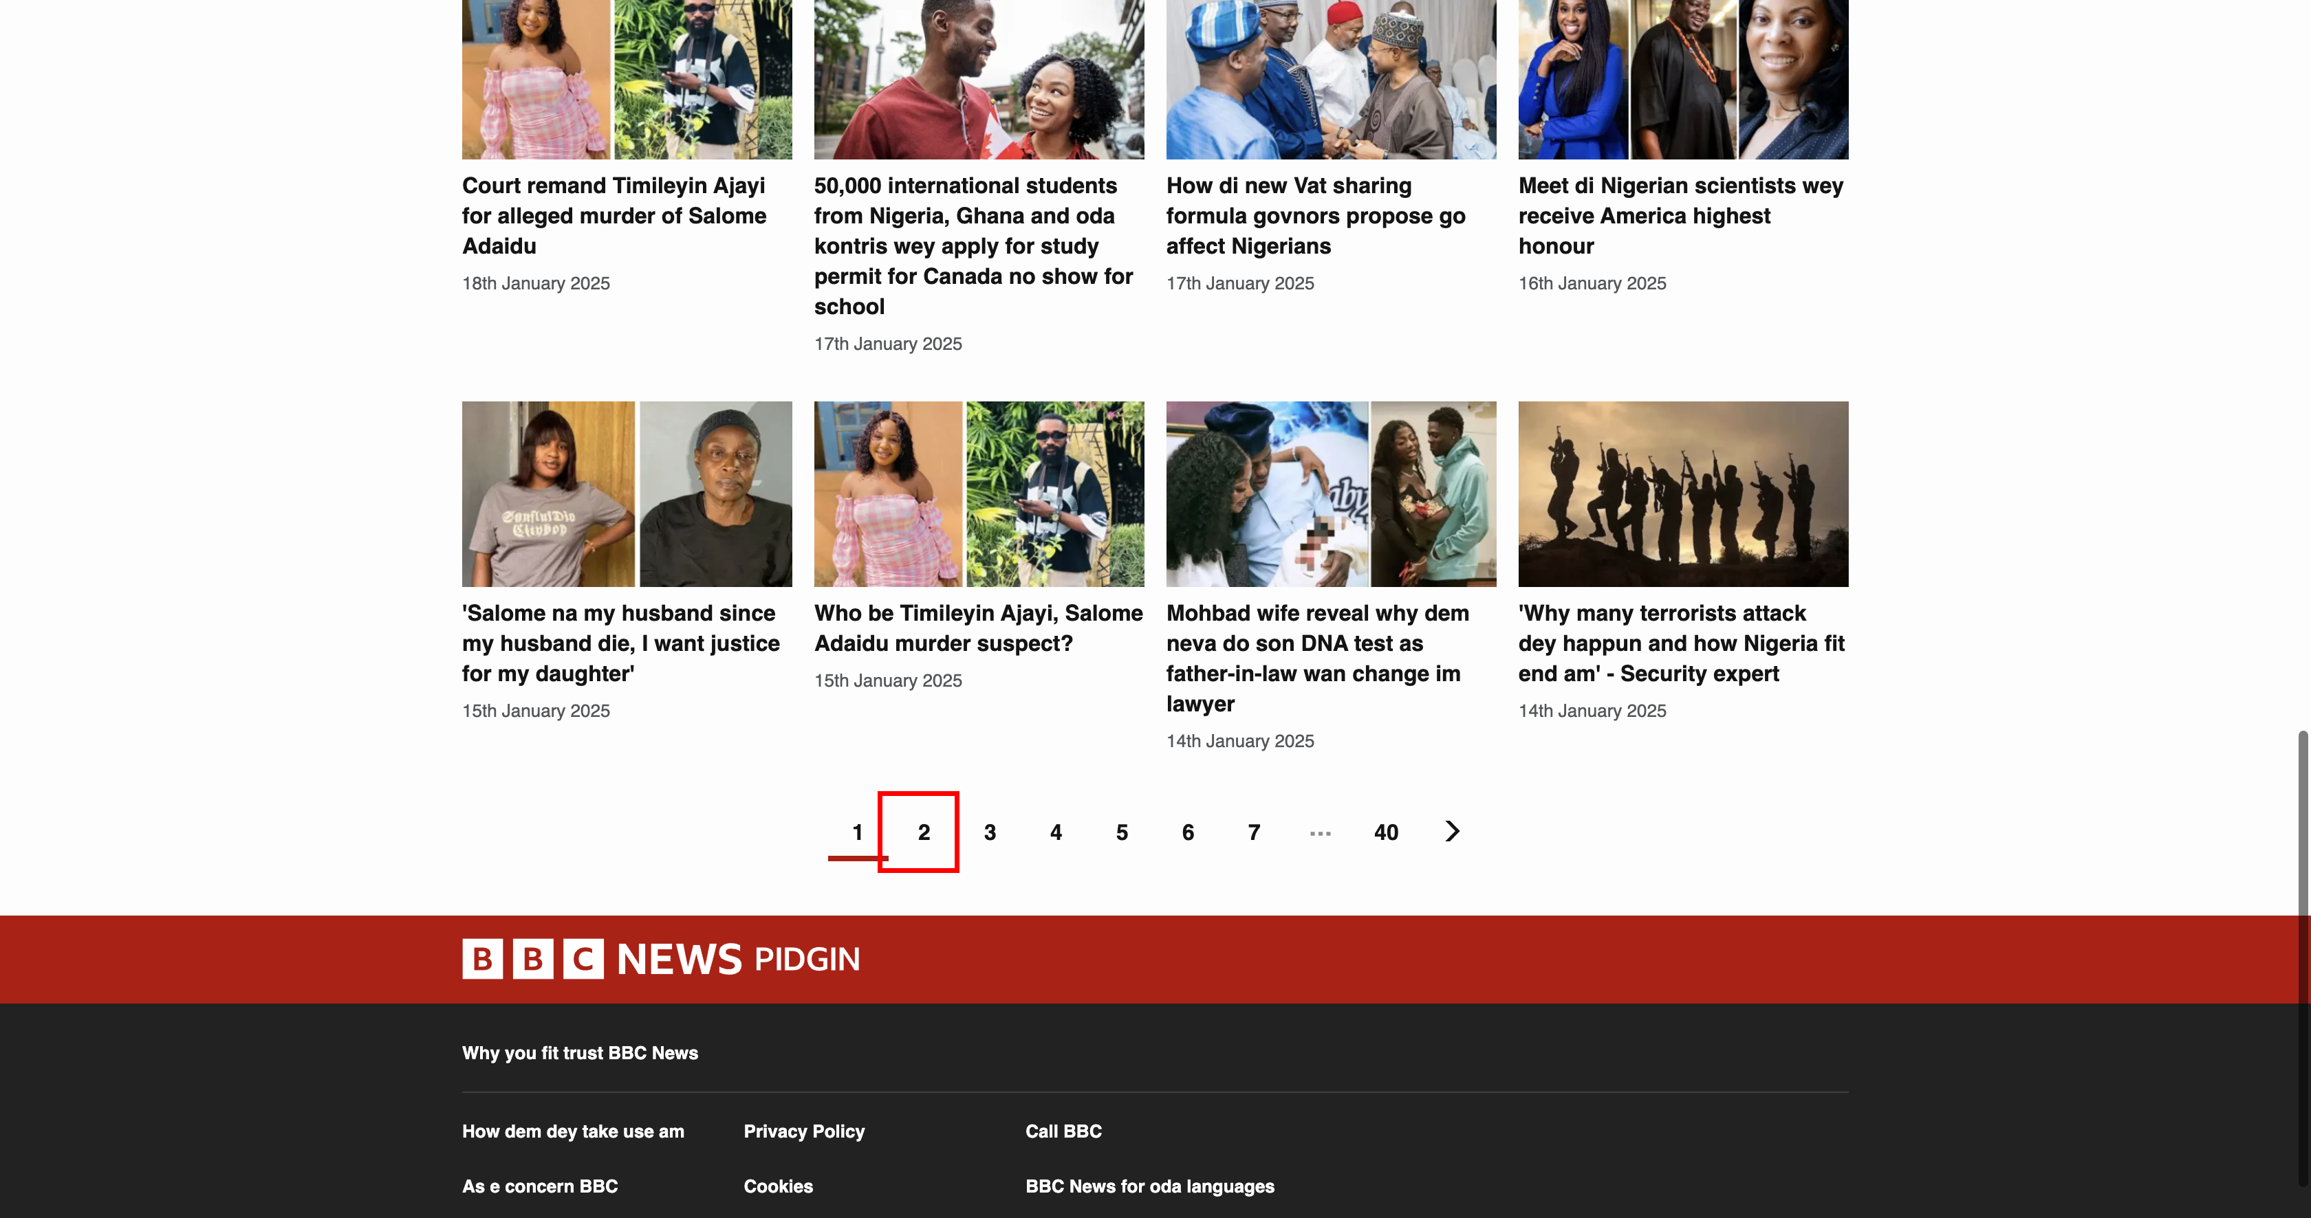Open 'Who be Timileyin Ajayi' headline

point(978,628)
